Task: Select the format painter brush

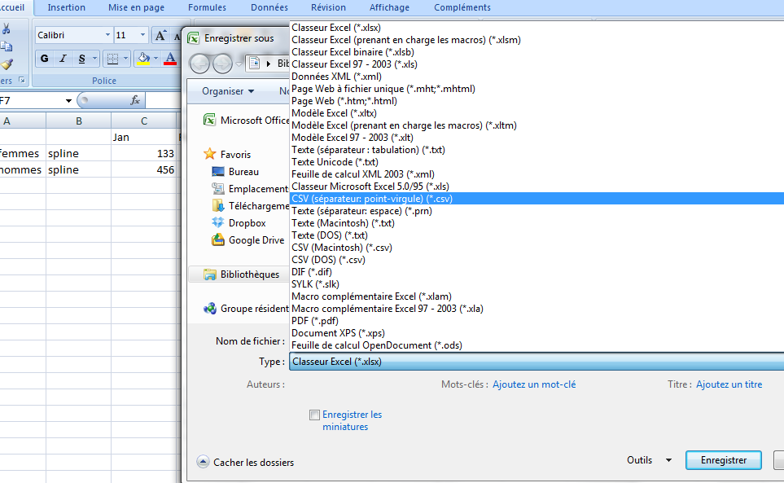Action: (7, 64)
